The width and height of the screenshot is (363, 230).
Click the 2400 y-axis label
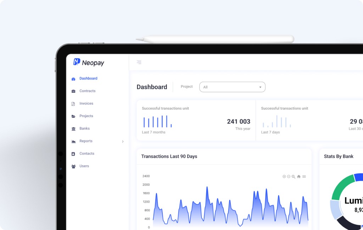tap(146, 176)
